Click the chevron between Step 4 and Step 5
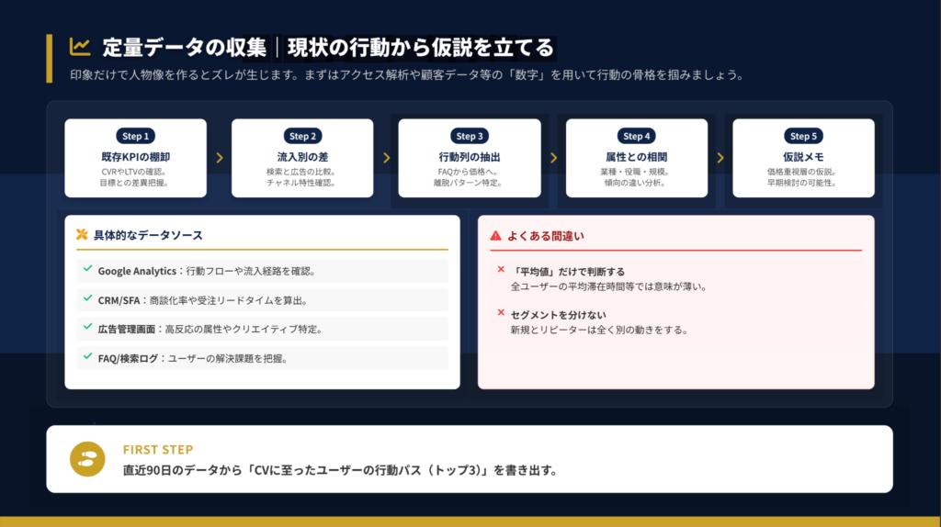 pos(720,158)
